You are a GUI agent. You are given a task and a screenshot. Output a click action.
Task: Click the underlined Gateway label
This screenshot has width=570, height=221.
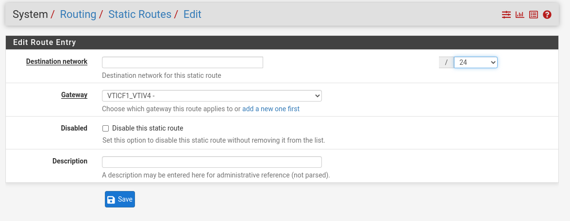74,95
